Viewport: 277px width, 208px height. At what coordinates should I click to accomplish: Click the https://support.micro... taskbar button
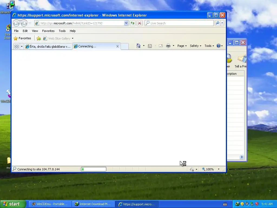[137, 204]
